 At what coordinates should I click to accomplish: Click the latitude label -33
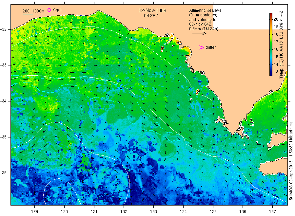(x=3, y=65)
